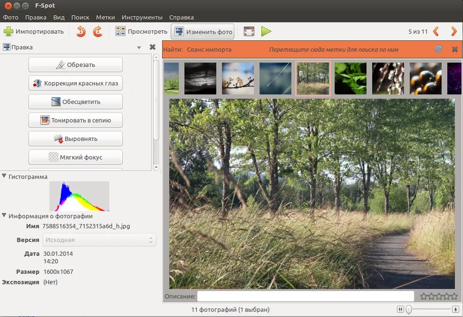Image resolution: width=463 pixels, height=317 pixels.
Task: Rotate photo right with clockwise arrow
Action: [97, 31]
